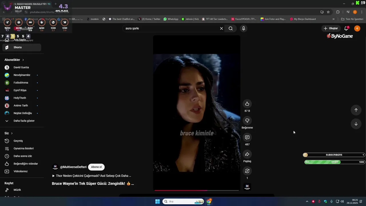Open the Join Fotor and Play bookmark
The image size is (366, 206).
click(x=273, y=19)
